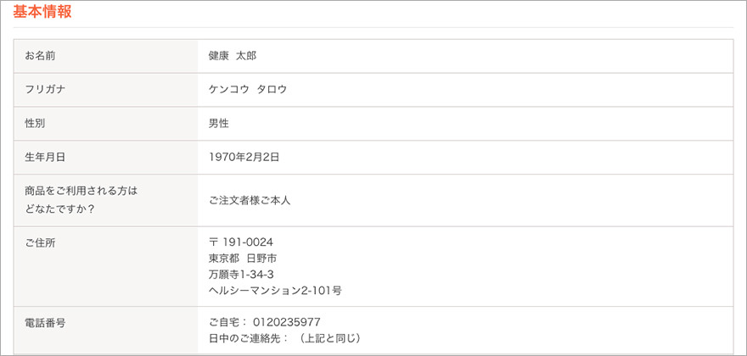Select the 性別 label cell

tap(106, 124)
